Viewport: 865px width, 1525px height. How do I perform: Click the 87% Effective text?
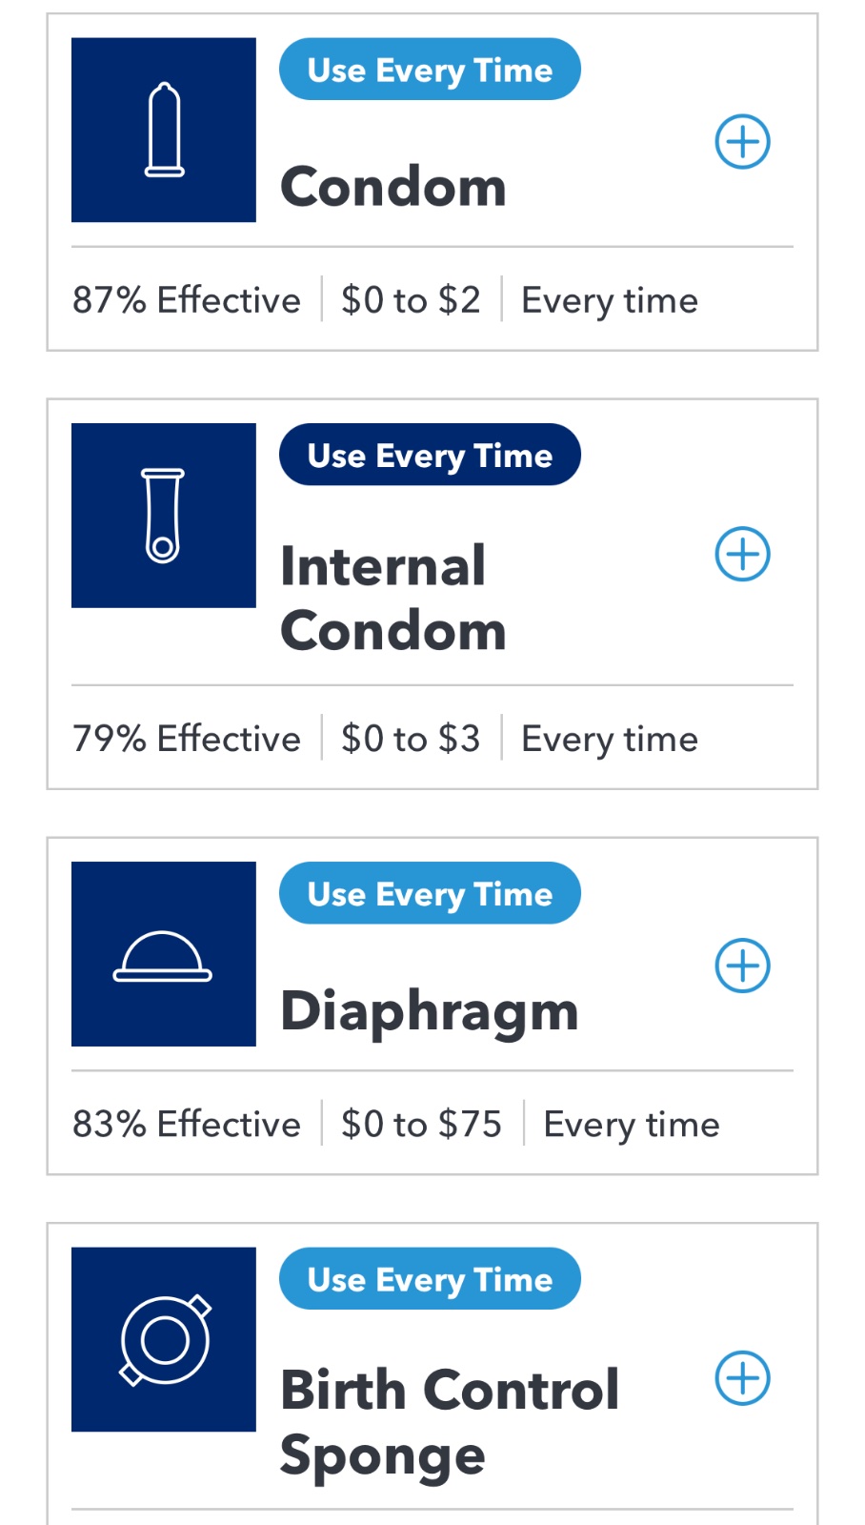pyautogui.click(x=187, y=300)
